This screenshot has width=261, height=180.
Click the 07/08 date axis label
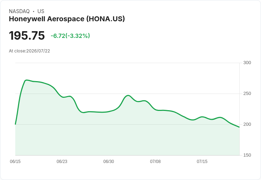[155, 161]
